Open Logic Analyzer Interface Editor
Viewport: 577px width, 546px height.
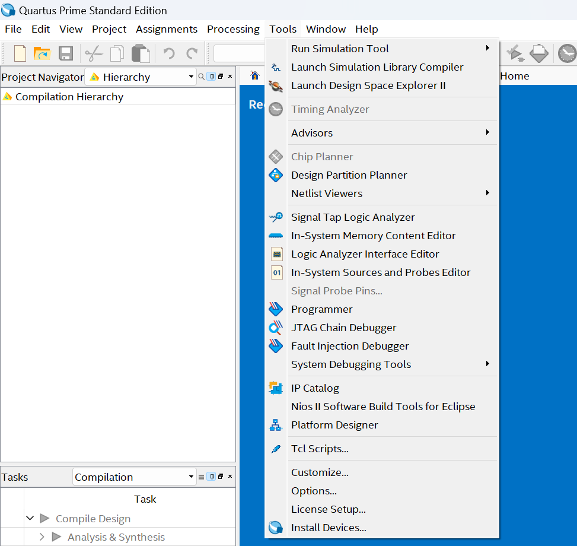click(x=382, y=254)
